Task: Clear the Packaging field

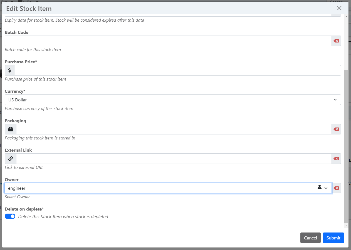Action: pos(336,129)
